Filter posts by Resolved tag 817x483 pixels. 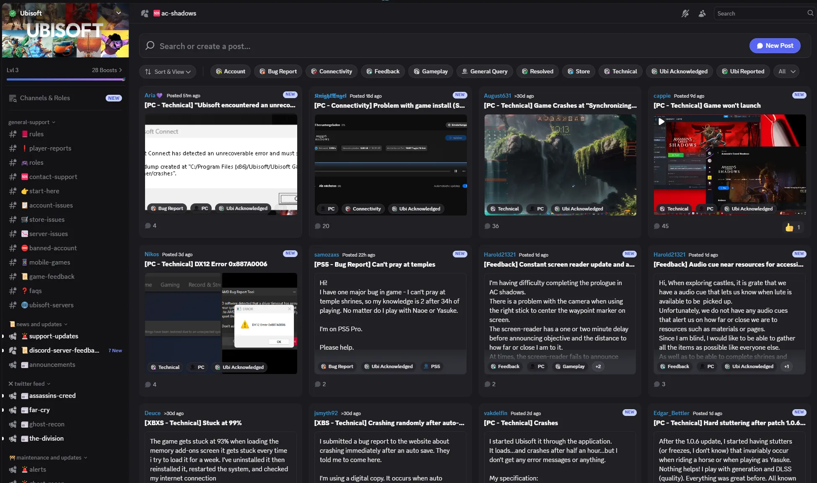click(537, 72)
